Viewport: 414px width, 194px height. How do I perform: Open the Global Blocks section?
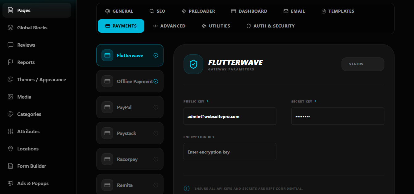tap(32, 27)
